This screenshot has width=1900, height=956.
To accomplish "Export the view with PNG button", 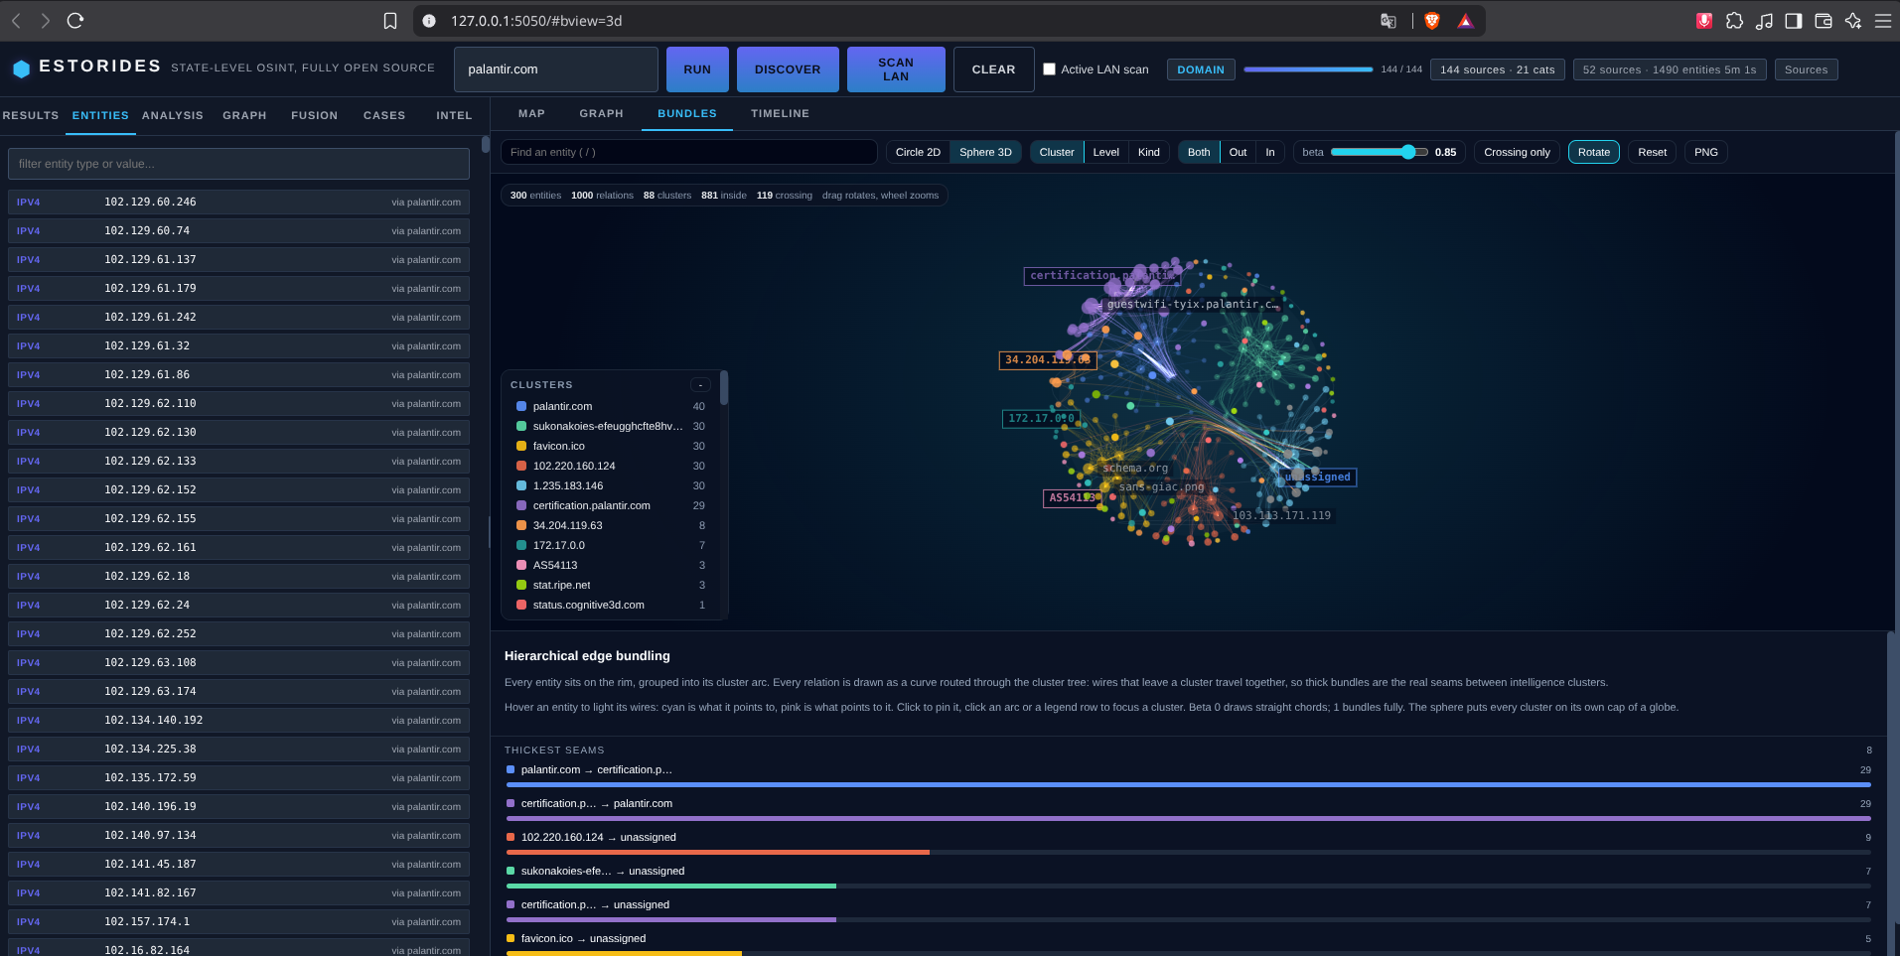I will click(x=1705, y=152).
